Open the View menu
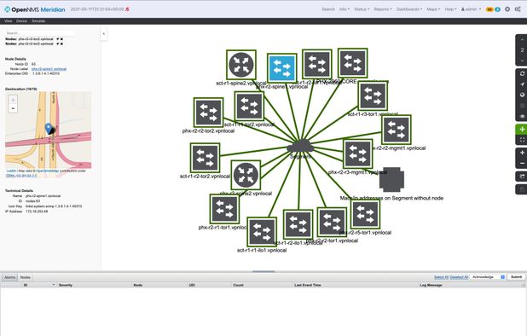Viewport: 527px width, 336px height. coord(8,20)
